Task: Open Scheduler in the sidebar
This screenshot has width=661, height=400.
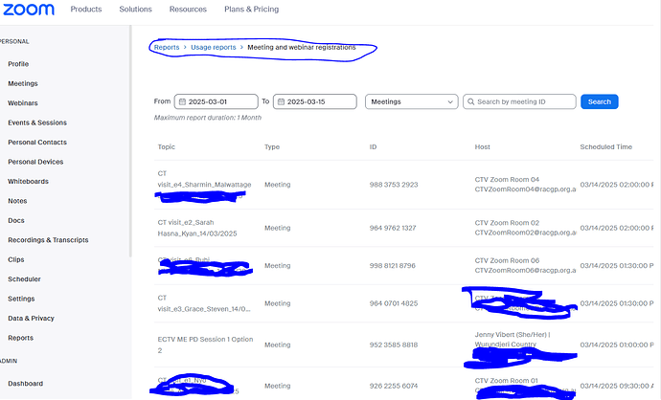Action: click(x=24, y=279)
